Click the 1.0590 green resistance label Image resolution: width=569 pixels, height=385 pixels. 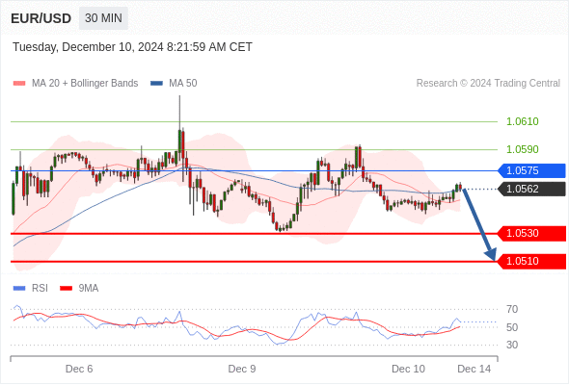click(522, 149)
